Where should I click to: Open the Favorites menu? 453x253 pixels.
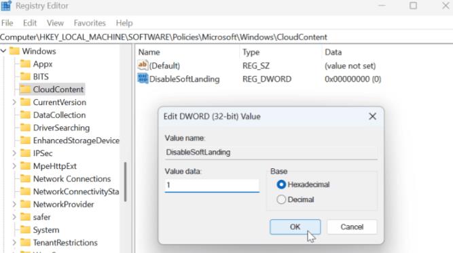click(90, 23)
